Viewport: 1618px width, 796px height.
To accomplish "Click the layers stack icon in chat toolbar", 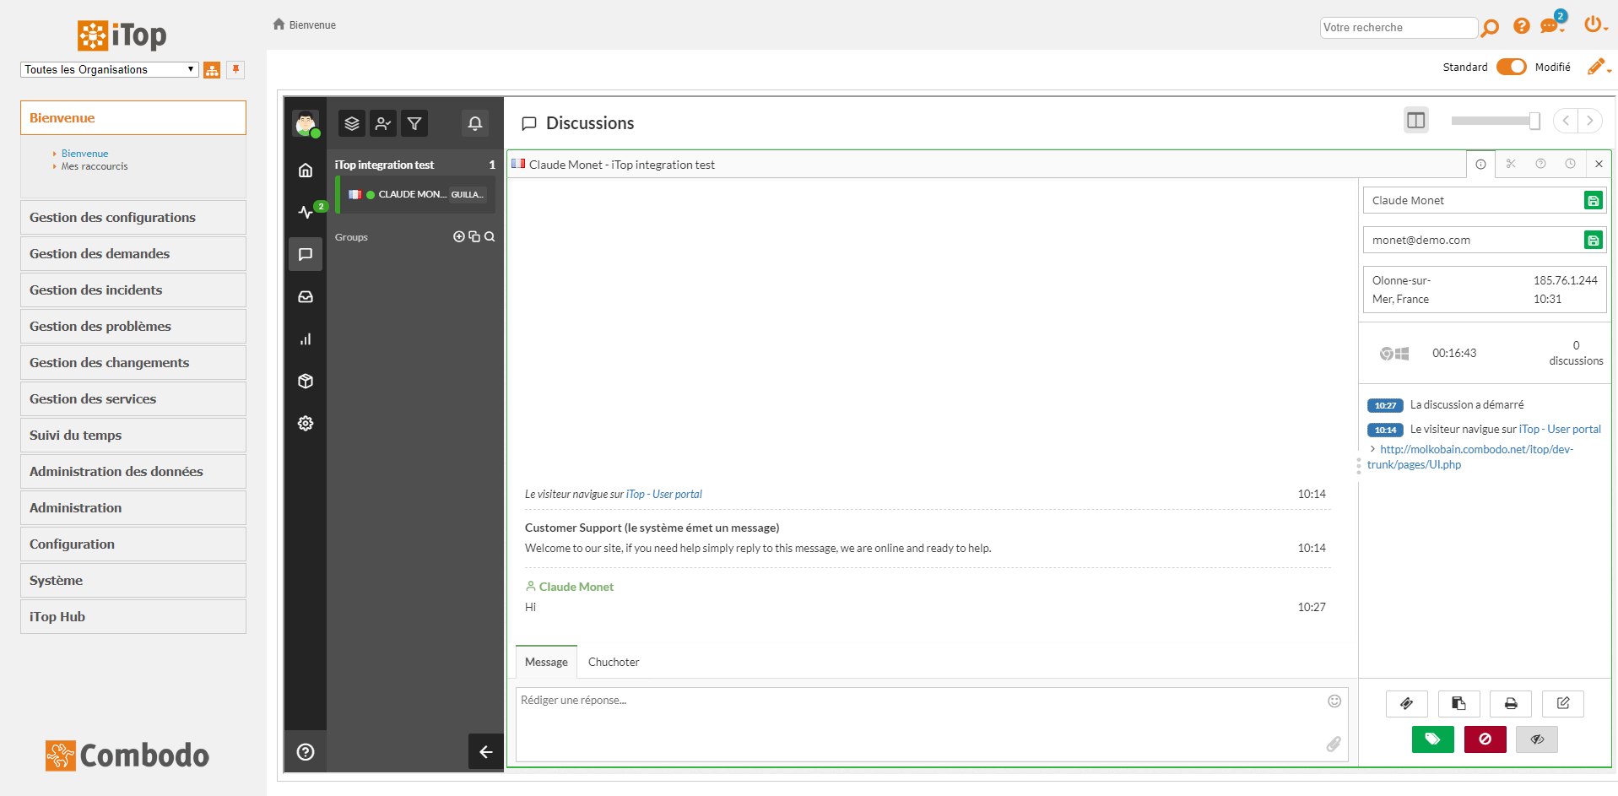I will tap(352, 123).
